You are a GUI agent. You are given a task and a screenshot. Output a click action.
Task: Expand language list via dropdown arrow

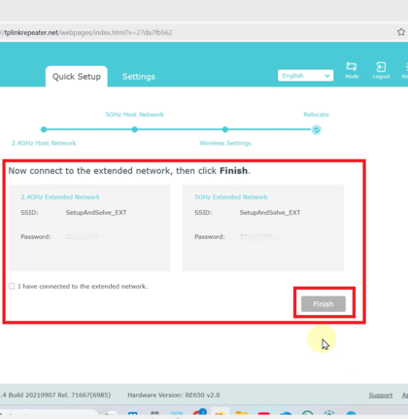(327, 76)
